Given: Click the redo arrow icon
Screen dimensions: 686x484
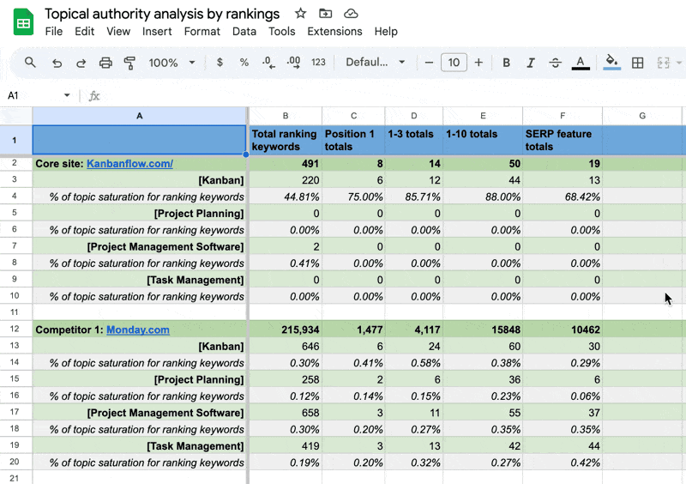Looking at the screenshot, I should pos(81,63).
